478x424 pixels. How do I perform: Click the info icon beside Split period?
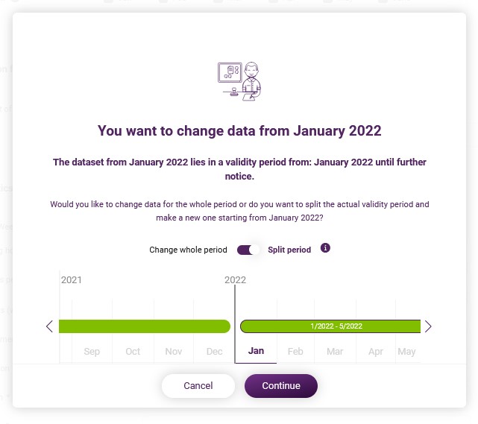pyautogui.click(x=325, y=248)
